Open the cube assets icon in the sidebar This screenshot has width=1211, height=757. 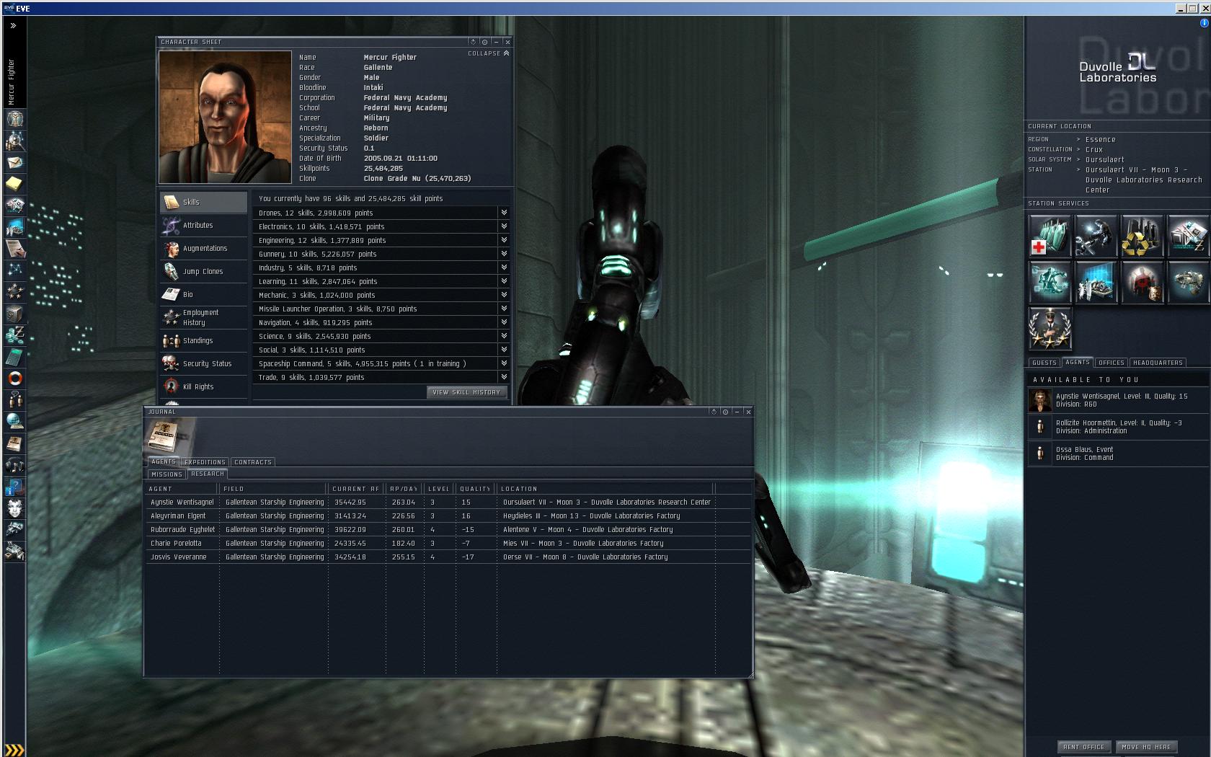point(15,314)
